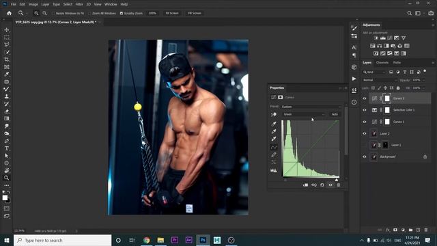Open the Zoom tool preset dropdown arrow
Screen dimensions: 437x246
(x=27, y=13)
